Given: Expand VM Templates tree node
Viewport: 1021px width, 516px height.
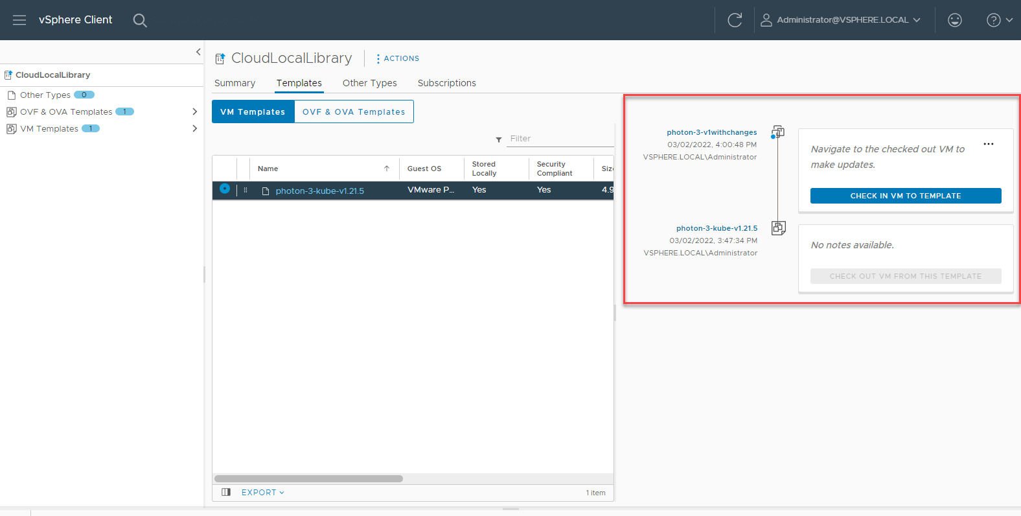Looking at the screenshot, I should pyautogui.click(x=194, y=128).
